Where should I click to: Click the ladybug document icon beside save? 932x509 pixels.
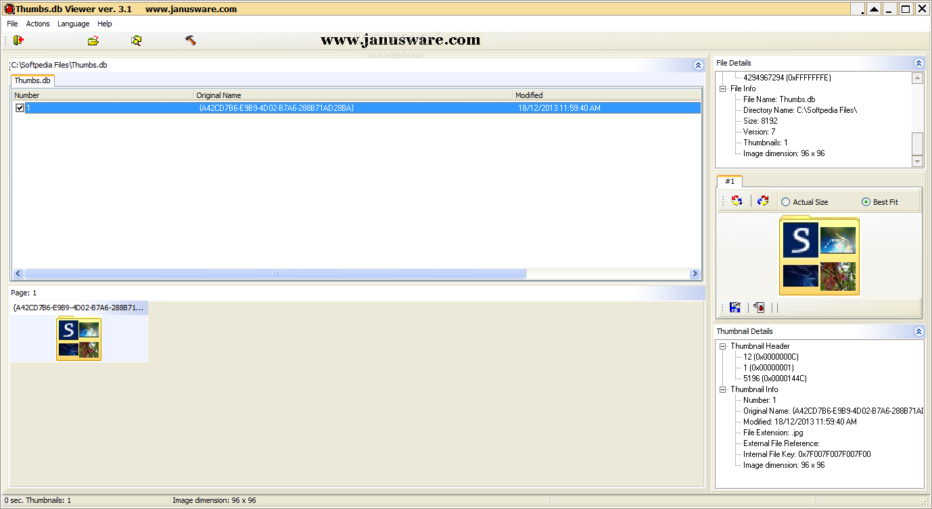759,308
